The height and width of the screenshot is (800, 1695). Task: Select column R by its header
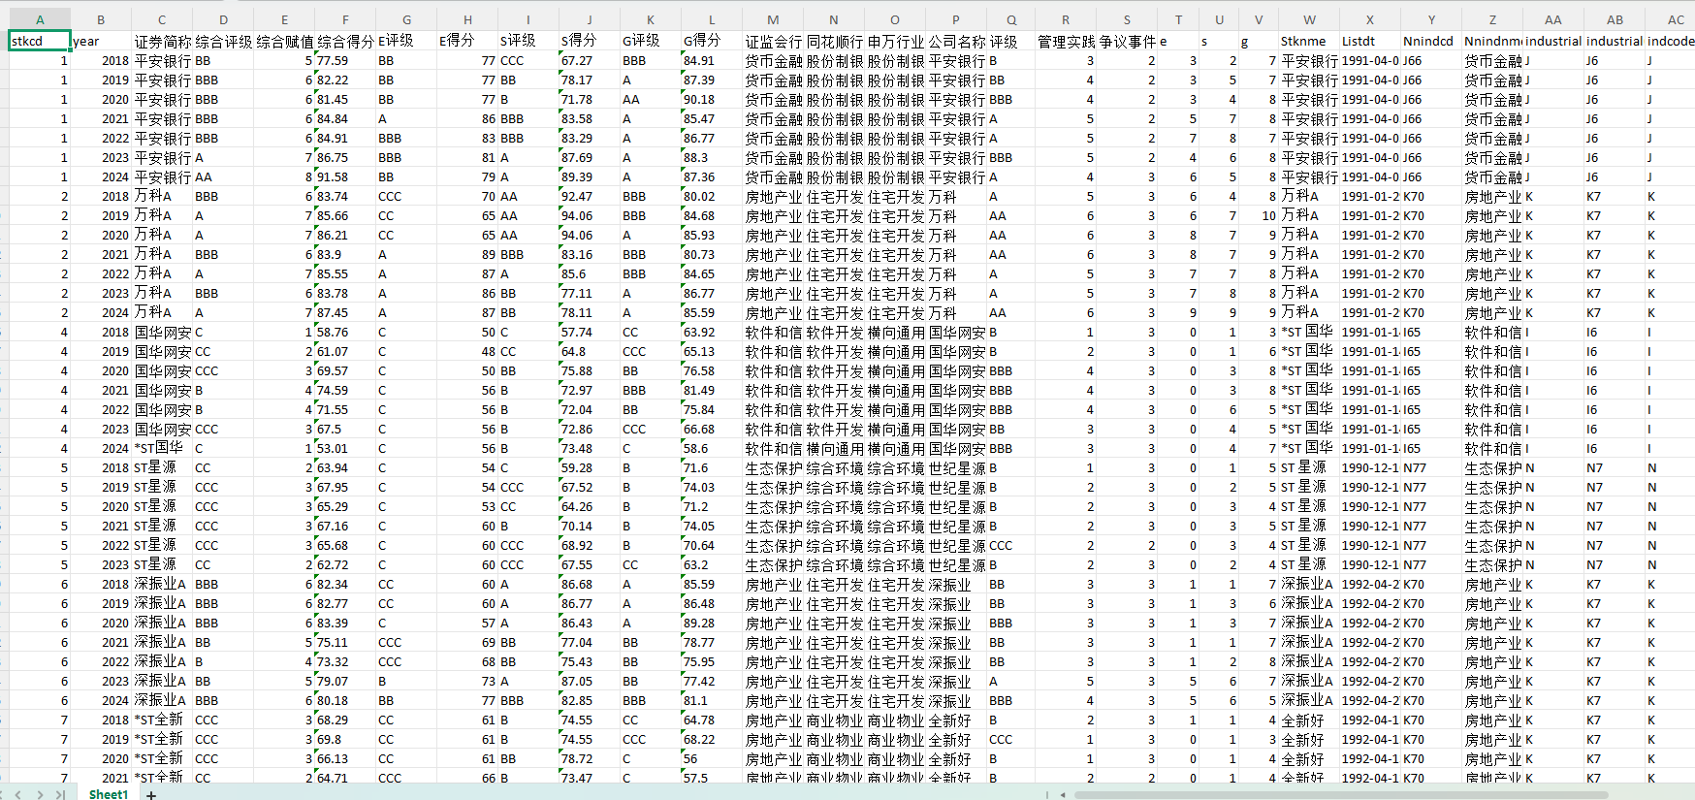(1066, 19)
